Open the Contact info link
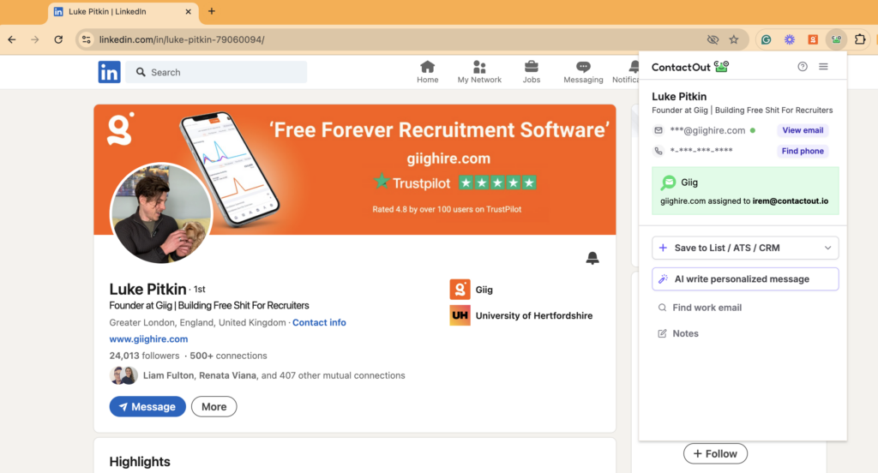Image resolution: width=878 pixels, height=473 pixels. point(319,322)
